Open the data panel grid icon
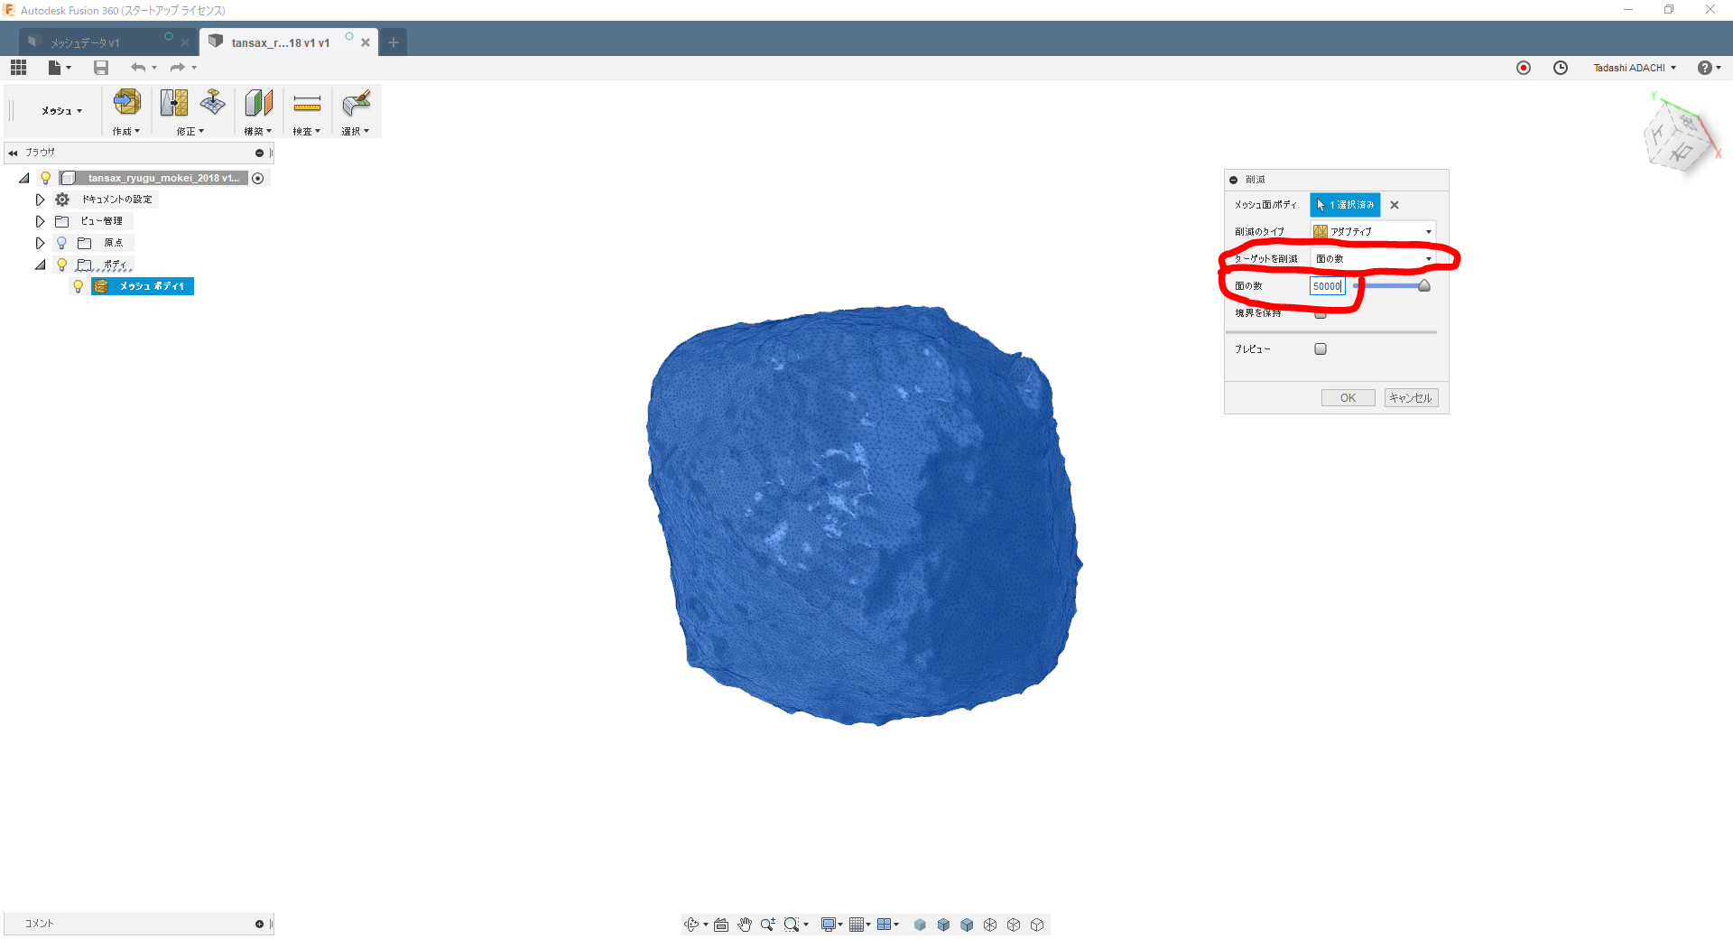Viewport: 1733px width, 939px height. (18, 68)
